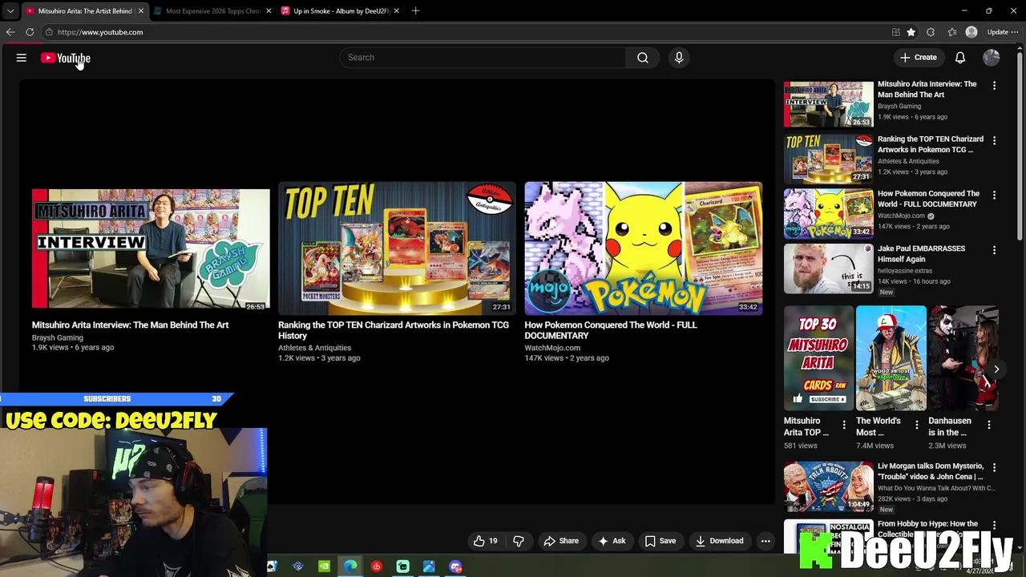Viewport: 1026px width, 577px height.
Task: Open TOP 30 Mitsuhiro Arita Cards short
Action: pyautogui.click(x=819, y=358)
